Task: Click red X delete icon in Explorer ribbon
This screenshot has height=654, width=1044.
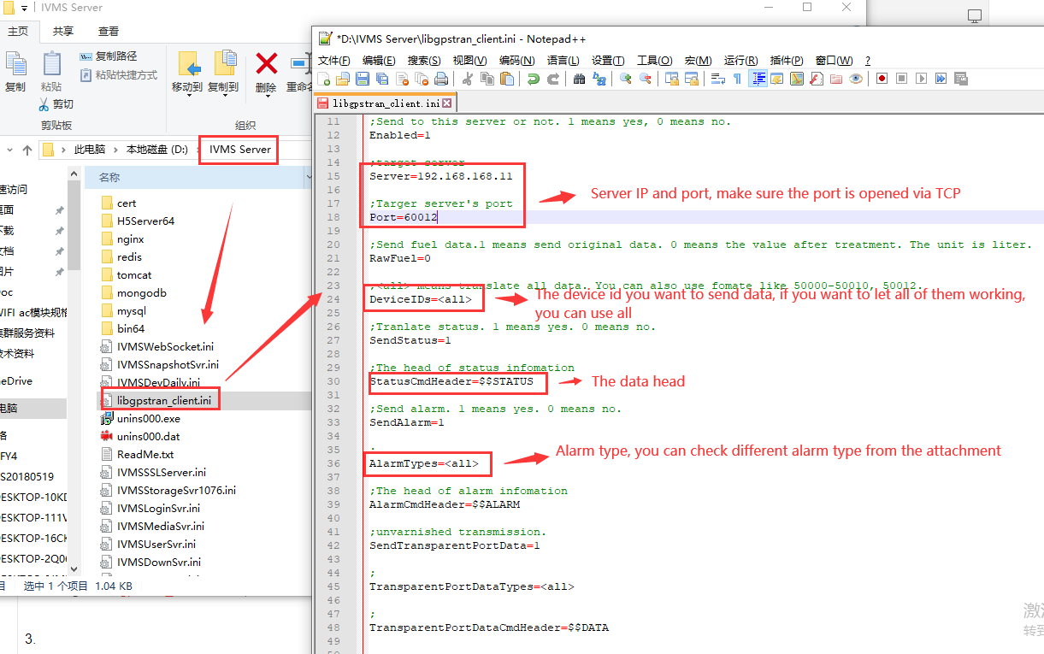Action: (x=267, y=64)
